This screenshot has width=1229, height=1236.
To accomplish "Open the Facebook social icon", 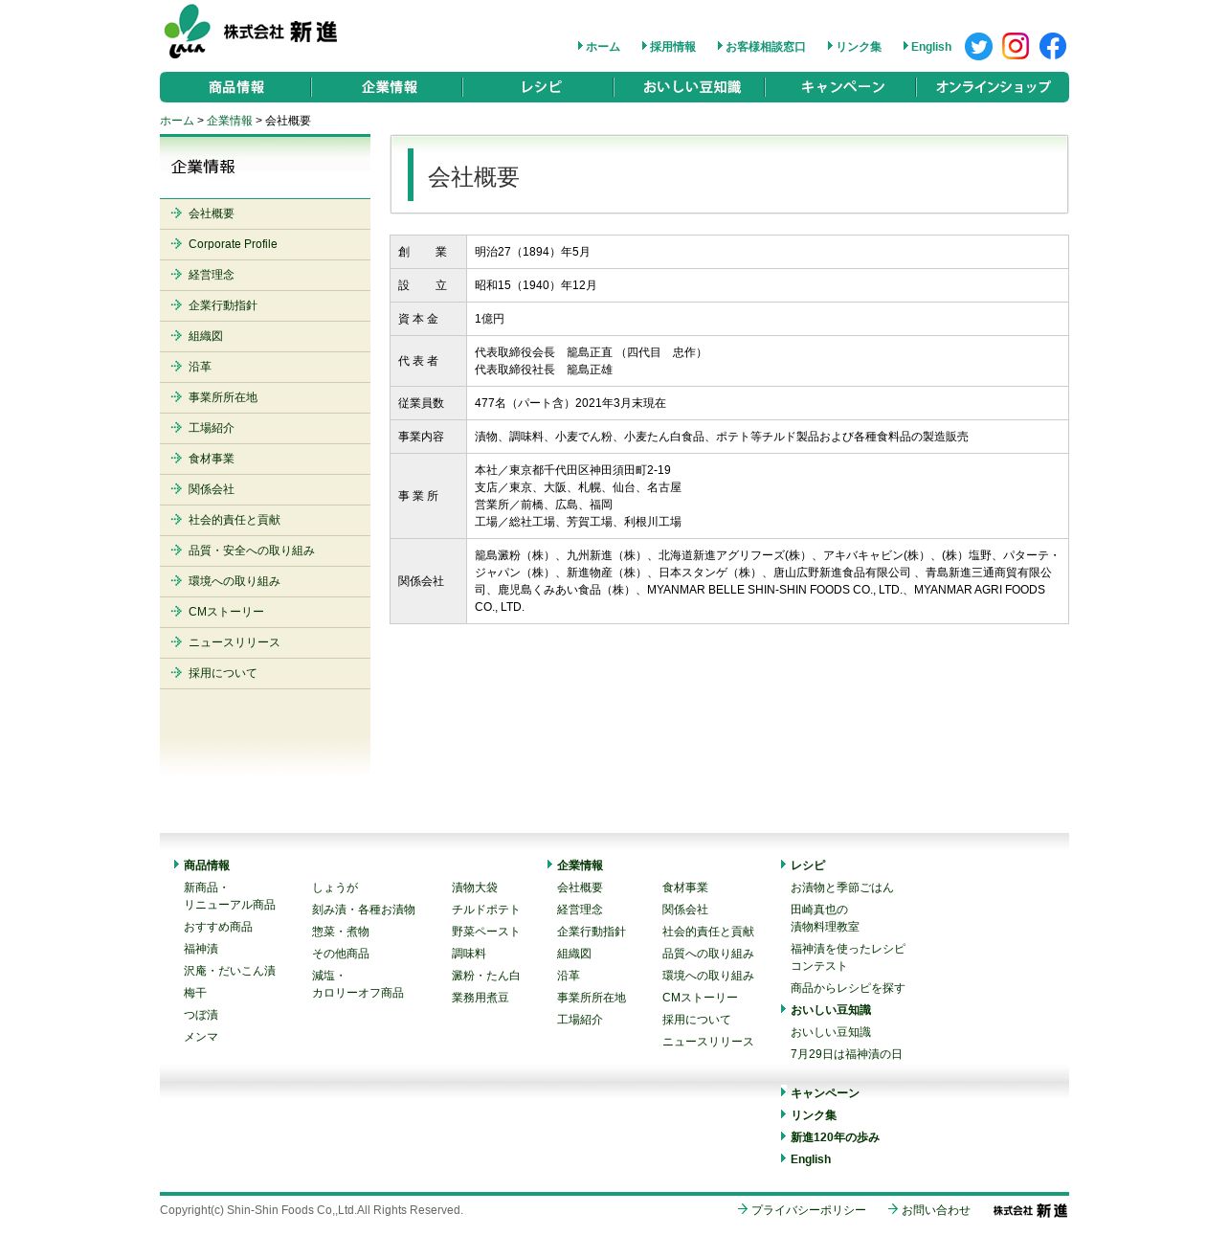I will [1053, 46].
